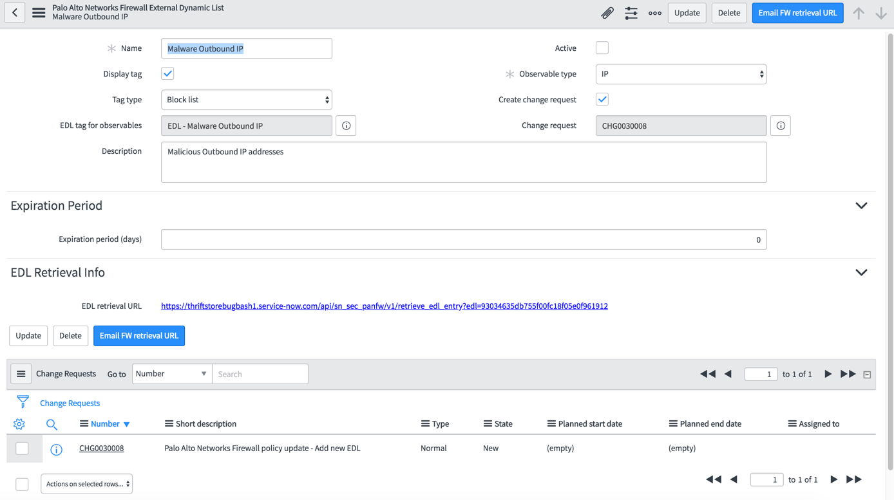
Task: Click bottom Email FW retrieval URL button
Action: point(139,335)
